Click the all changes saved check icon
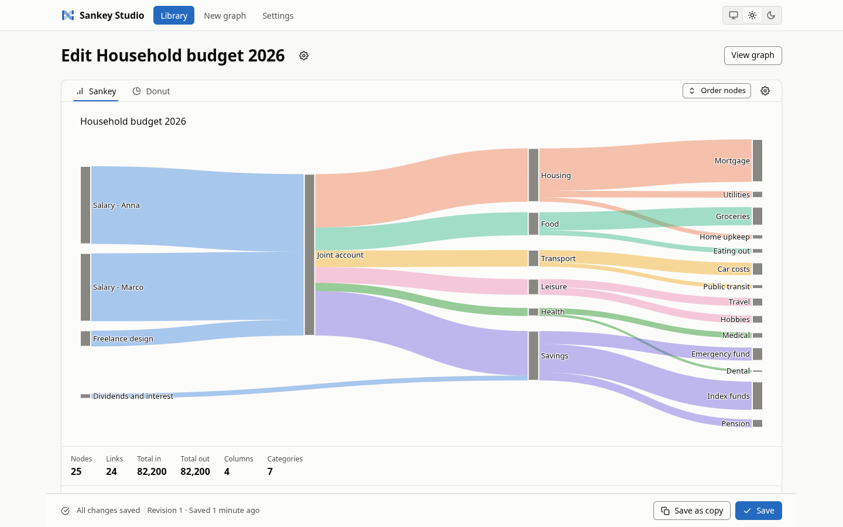Viewport: 843px width, 527px height. (66, 511)
